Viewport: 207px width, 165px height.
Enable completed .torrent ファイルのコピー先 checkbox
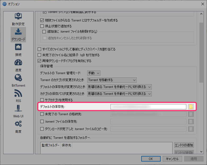(42, 129)
